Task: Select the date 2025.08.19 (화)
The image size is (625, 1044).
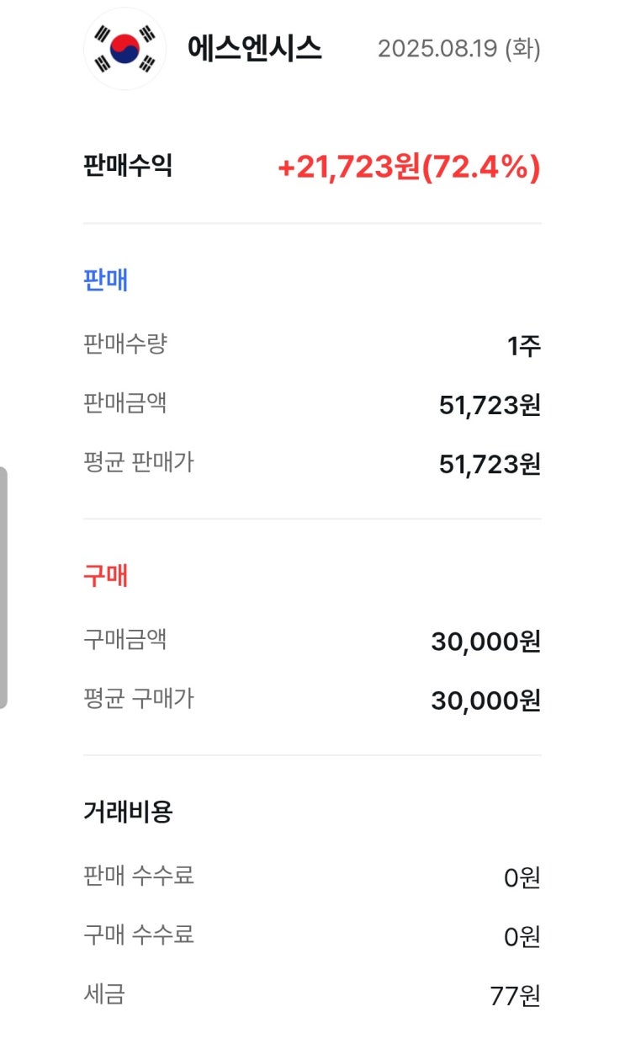Action: pos(458,49)
